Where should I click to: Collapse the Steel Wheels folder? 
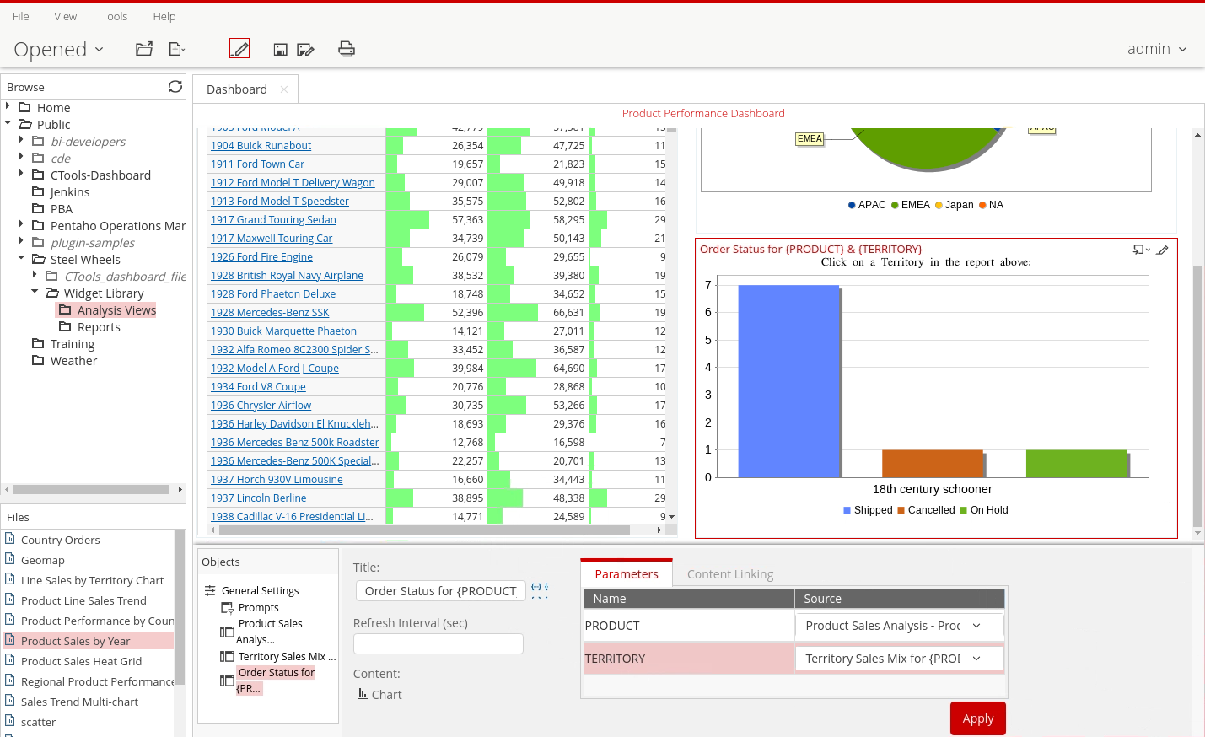[x=21, y=259]
